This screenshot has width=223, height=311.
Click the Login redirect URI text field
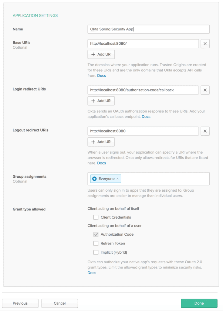coord(143,90)
